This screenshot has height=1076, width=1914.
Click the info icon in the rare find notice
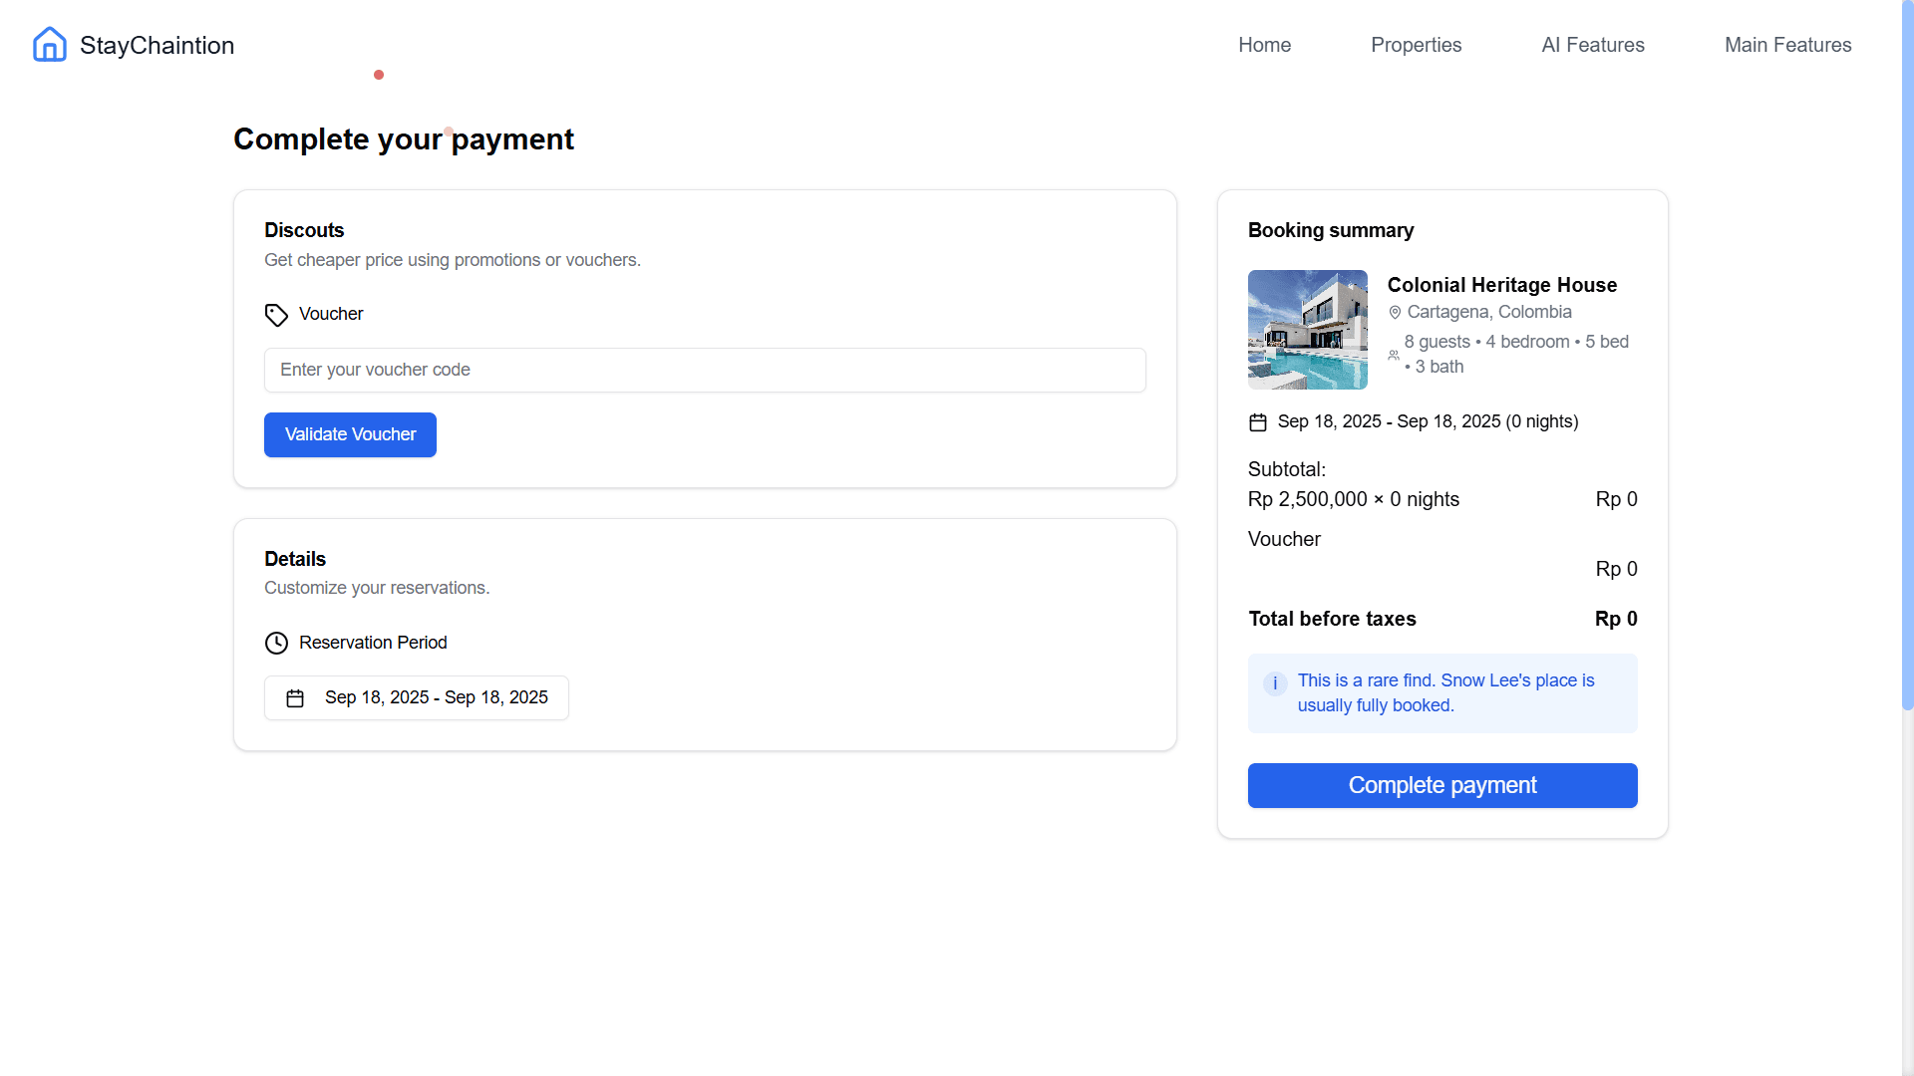1274,683
